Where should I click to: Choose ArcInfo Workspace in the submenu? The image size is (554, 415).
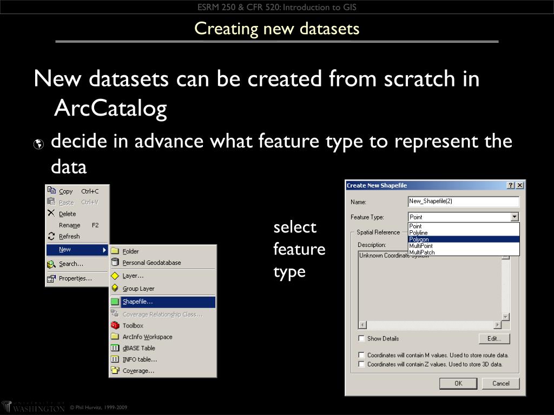[163, 337]
